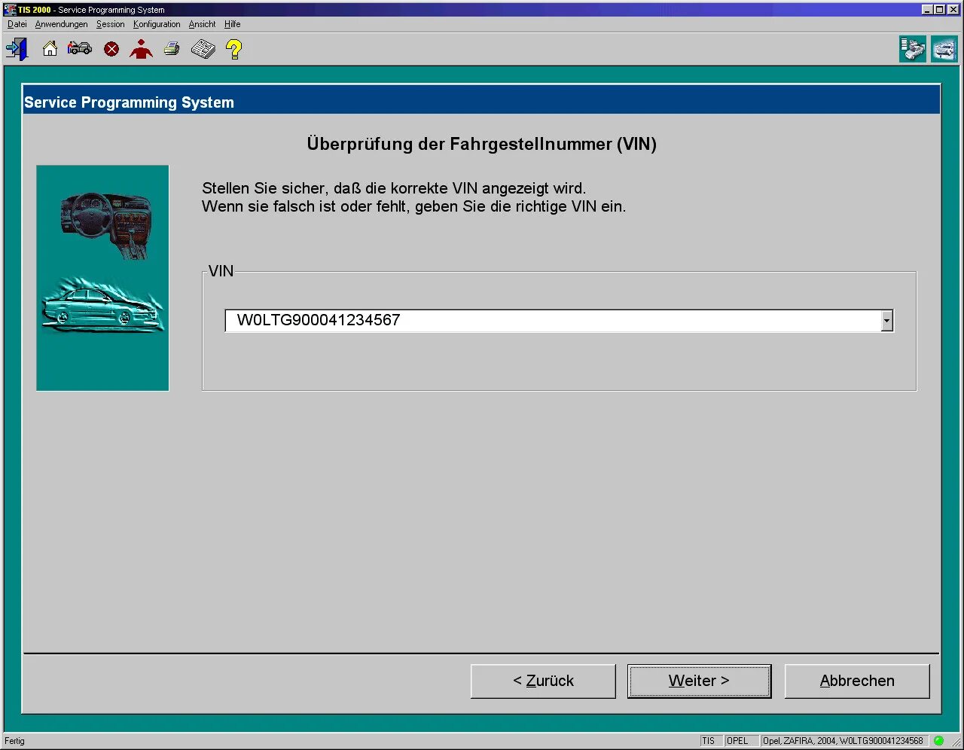This screenshot has width=964, height=750.
Task: Click the right teal vehicle icon at the top right
Action: click(x=944, y=50)
